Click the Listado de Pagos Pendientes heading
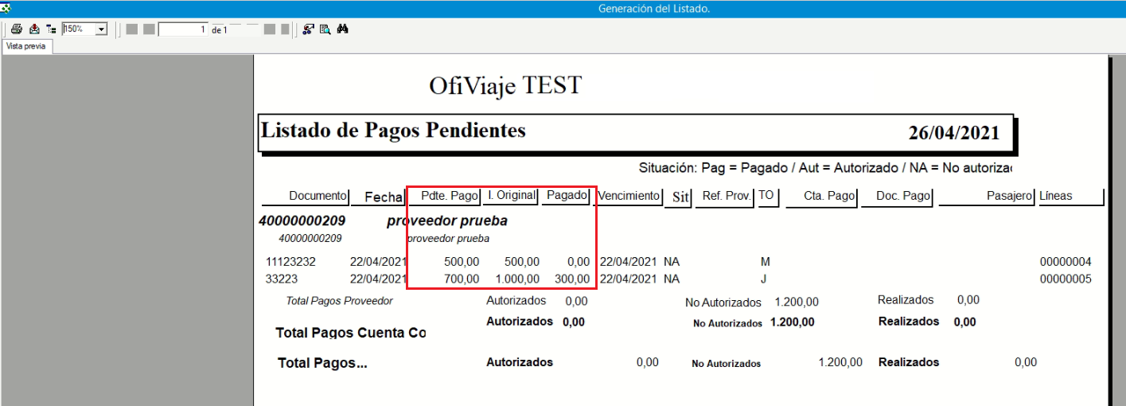Image resolution: width=1126 pixels, height=406 pixels. pyautogui.click(x=394, y=130)
